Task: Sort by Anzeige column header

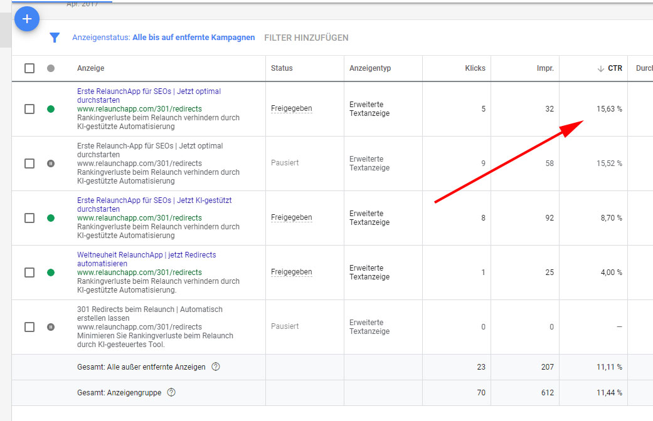Action: coord(91,68)
